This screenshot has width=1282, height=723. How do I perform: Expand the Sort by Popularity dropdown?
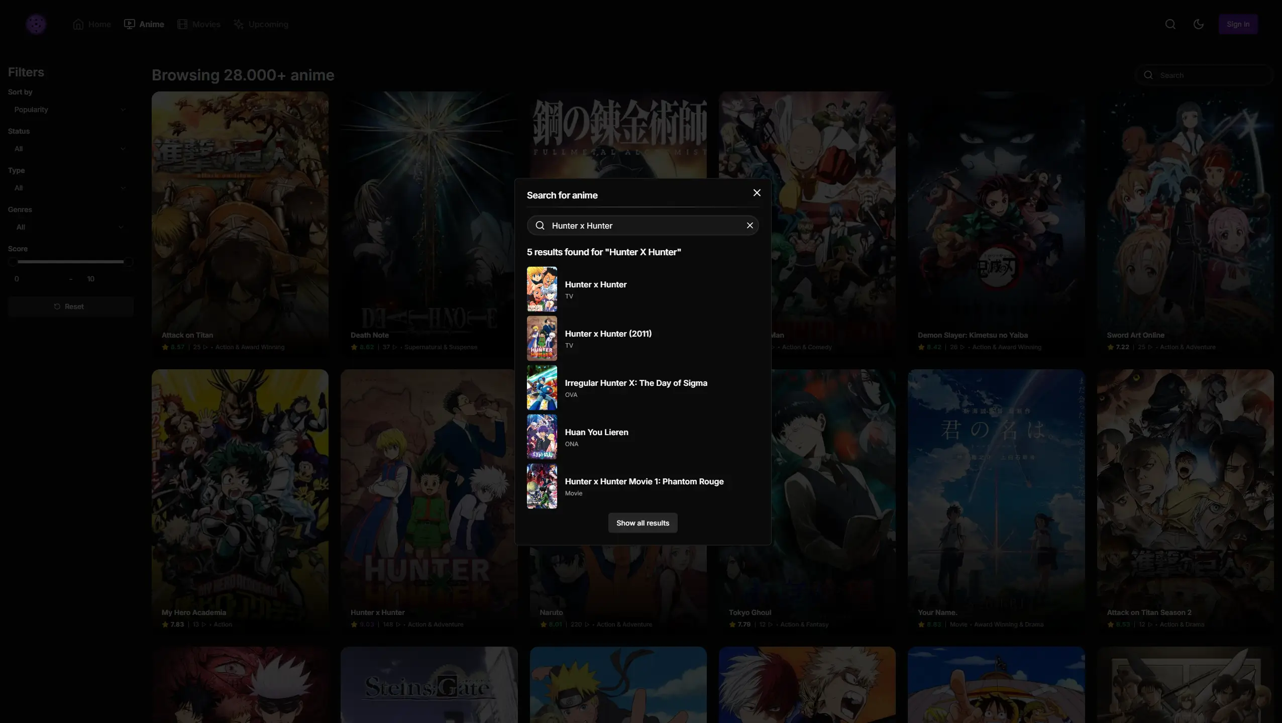click(x=70, y=110)
